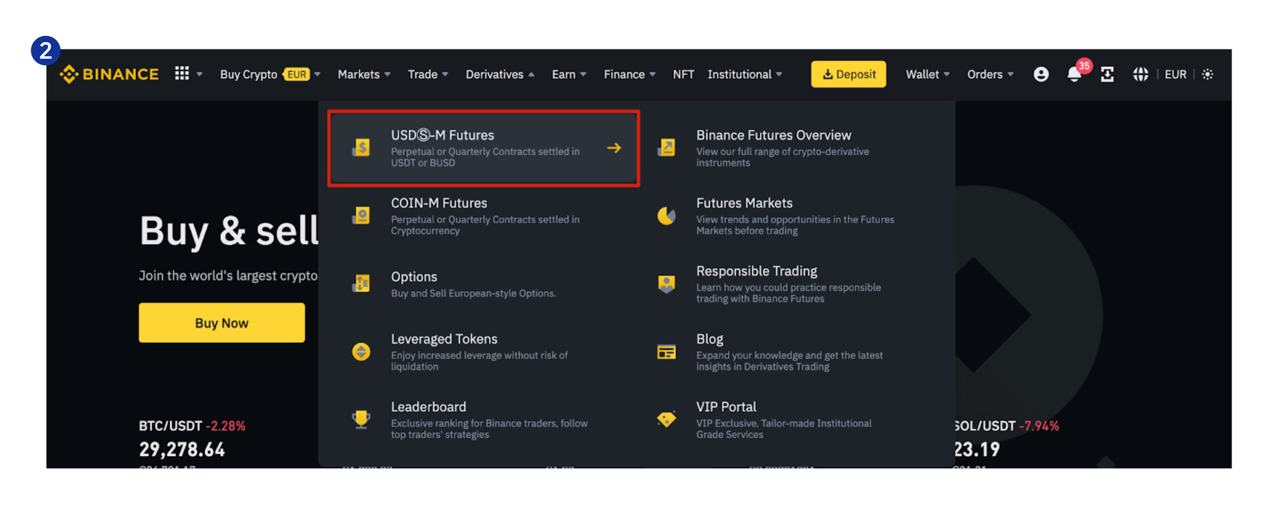Click the Buy Now button
The image size is (1285, 512).
222,323
